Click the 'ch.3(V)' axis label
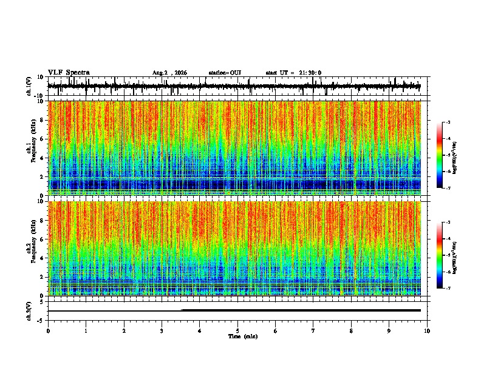The width and height of the screenshot is (481, 371). (29, 311)
